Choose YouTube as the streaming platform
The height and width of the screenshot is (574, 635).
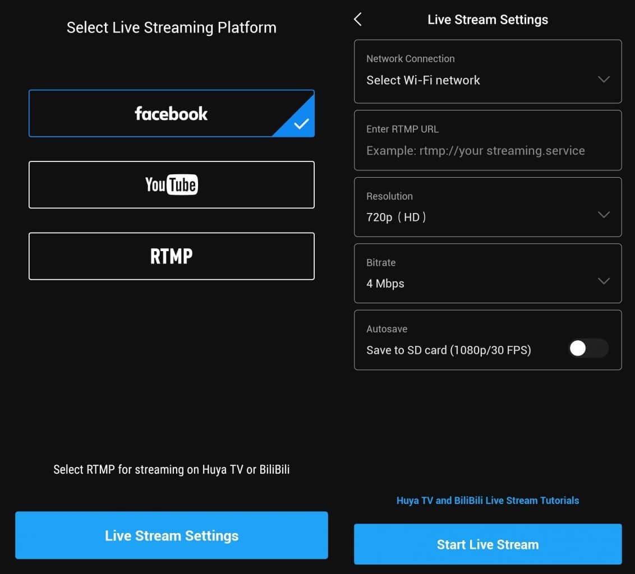click(172, 184)
